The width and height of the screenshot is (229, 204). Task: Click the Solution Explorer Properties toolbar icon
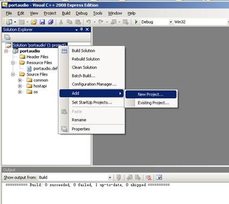(8, 37)
